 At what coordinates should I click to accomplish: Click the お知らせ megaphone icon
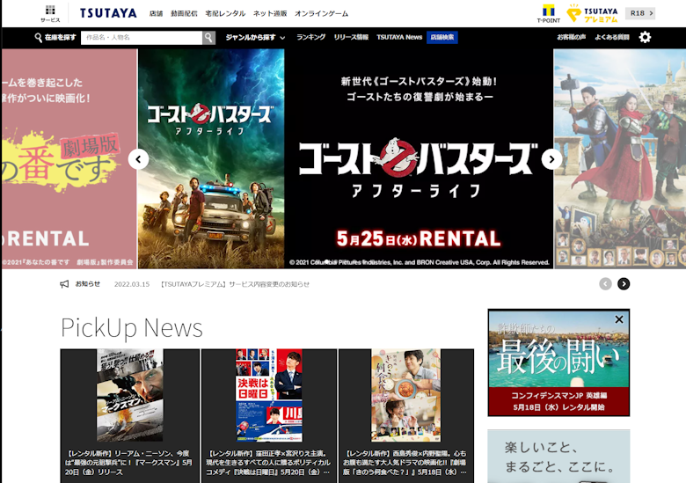(x=64, y=284)
